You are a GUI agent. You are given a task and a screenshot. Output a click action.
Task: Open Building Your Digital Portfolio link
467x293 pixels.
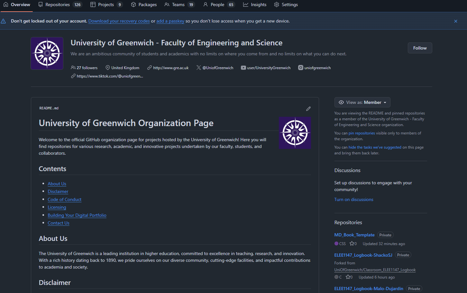point(77,215)
